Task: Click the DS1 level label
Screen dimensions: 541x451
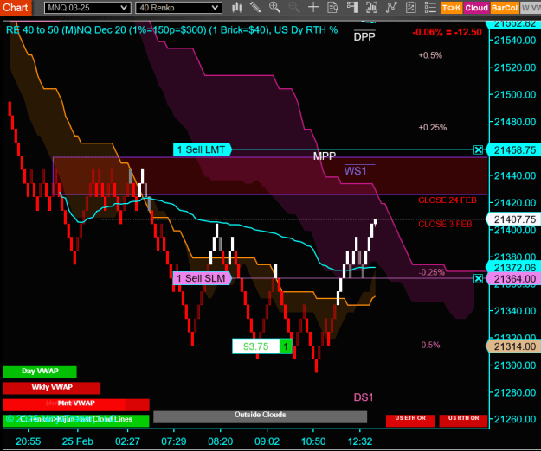Action: (364, 397)
